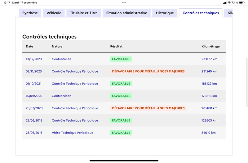248x163 pixels.
Task: Select the date 15/09/2020
Action: pos(34,96)
